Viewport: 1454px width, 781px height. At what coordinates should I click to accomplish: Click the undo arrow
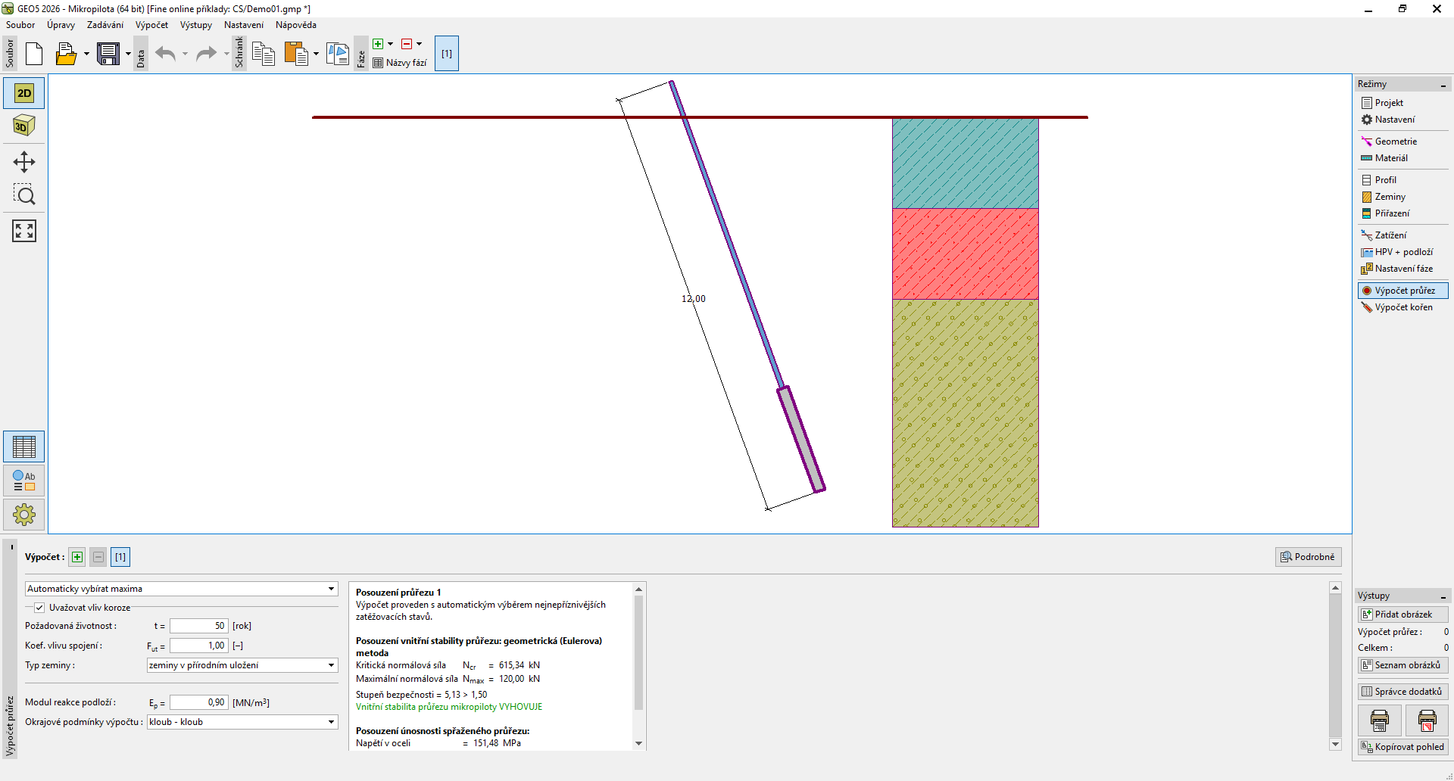click(165, 54)
